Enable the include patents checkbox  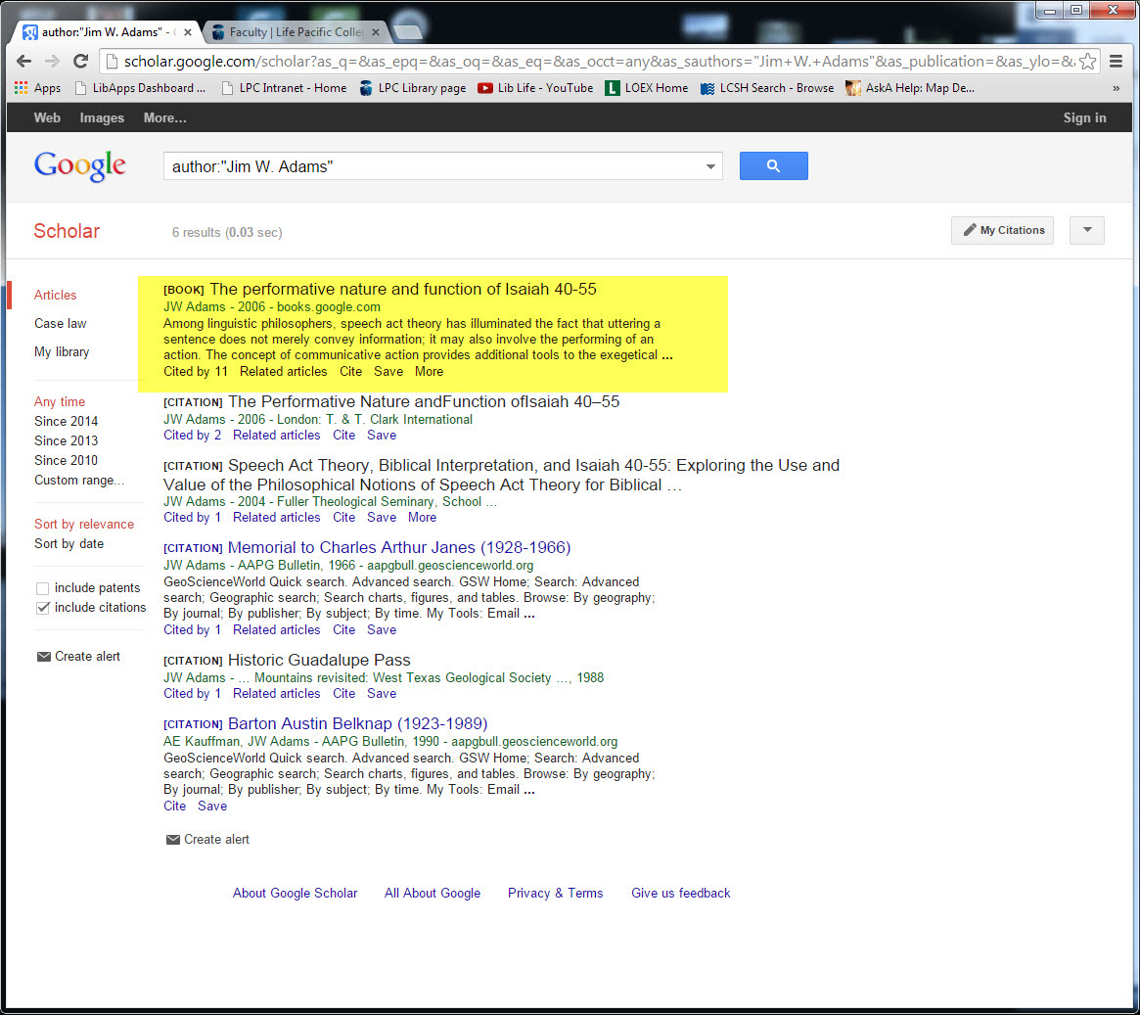(43, 588)
